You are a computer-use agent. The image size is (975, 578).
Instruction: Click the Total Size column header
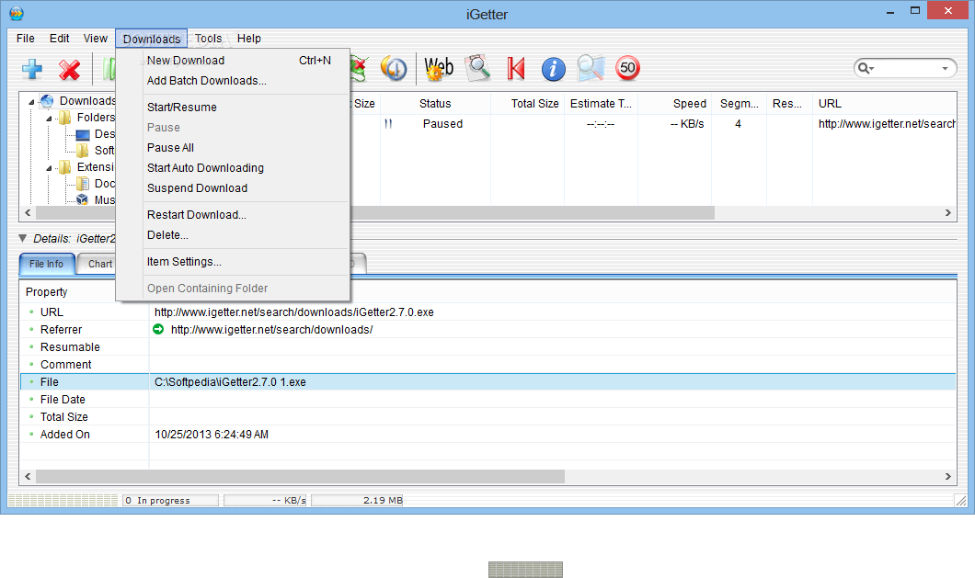[x=528, y=104]
